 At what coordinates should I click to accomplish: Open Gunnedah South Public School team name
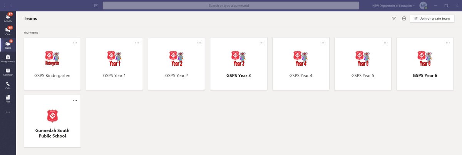52,133
